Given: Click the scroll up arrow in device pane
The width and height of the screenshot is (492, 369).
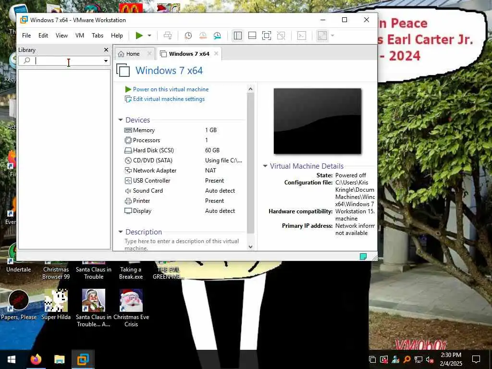Looking at the screenshot, I should point(250,89).
